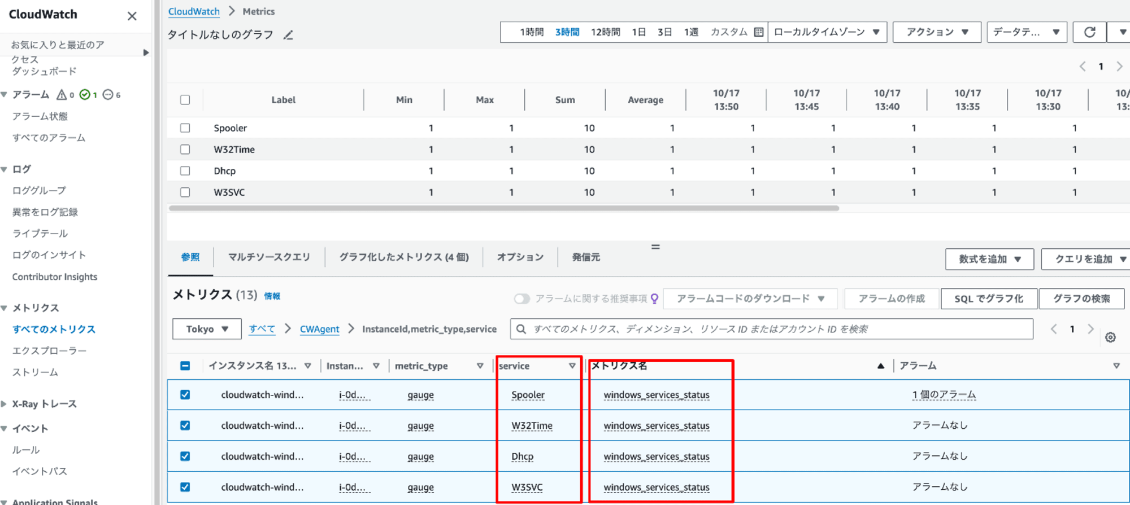
Task: Check the Spooler row in graph table
Action: click(x=185, y=128)
